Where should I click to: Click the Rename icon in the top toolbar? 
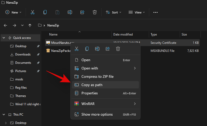pyautogui.click(x=70, y=12)
